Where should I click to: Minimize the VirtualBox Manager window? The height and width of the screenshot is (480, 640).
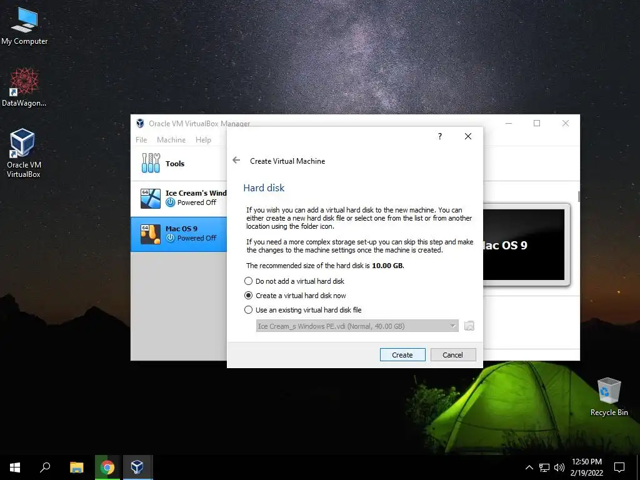509,123
